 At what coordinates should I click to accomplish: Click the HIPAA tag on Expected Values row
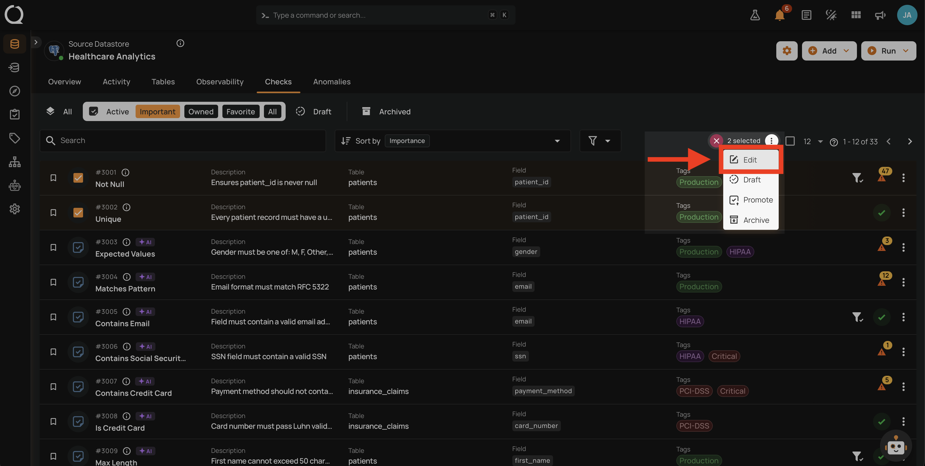pyautogui.click(x=740, y=252)
